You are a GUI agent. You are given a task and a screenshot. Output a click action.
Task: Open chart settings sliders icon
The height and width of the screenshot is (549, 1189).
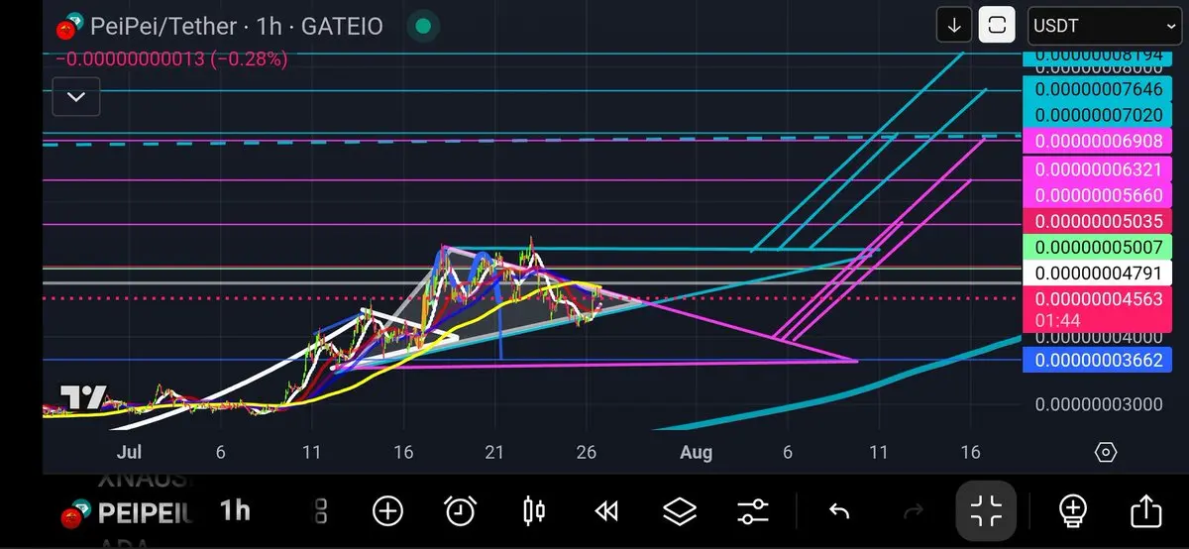[753, 511]
